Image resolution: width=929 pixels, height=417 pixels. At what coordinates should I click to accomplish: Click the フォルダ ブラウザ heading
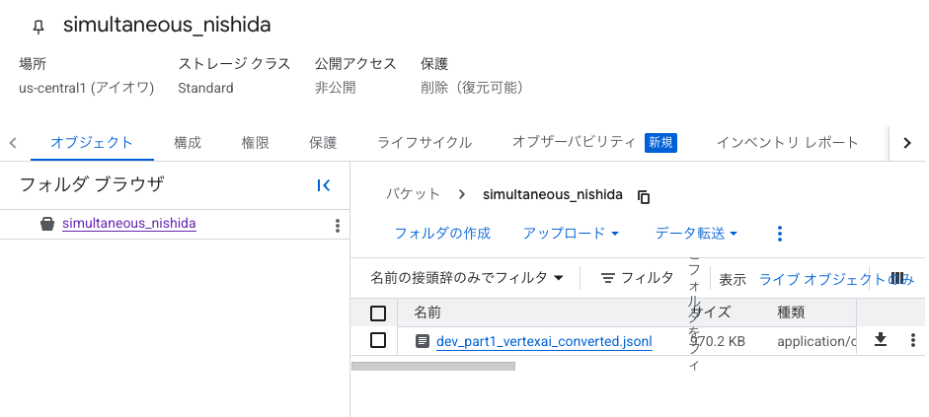(x=92, y=185)
